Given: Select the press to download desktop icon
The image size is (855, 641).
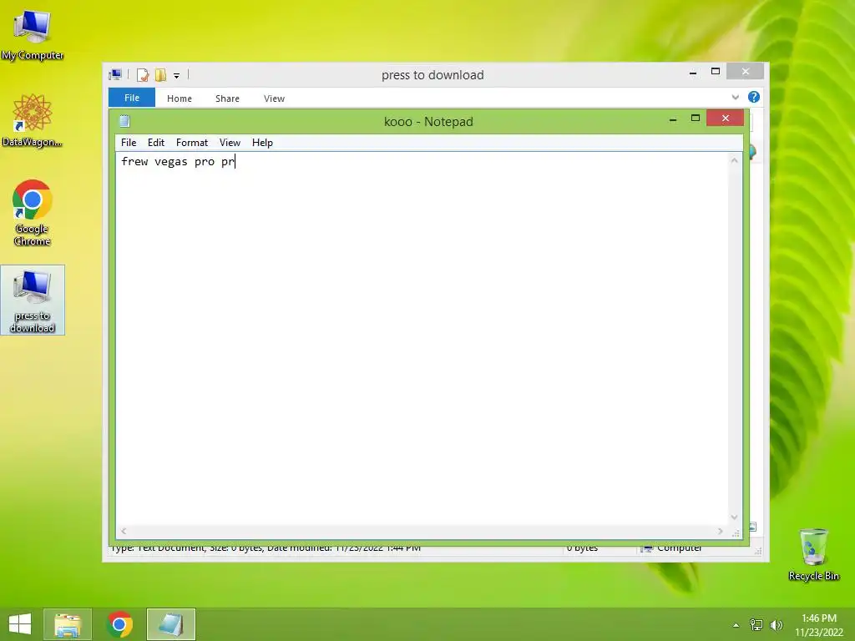Looking at the screenshot, I should pos(33,300).
